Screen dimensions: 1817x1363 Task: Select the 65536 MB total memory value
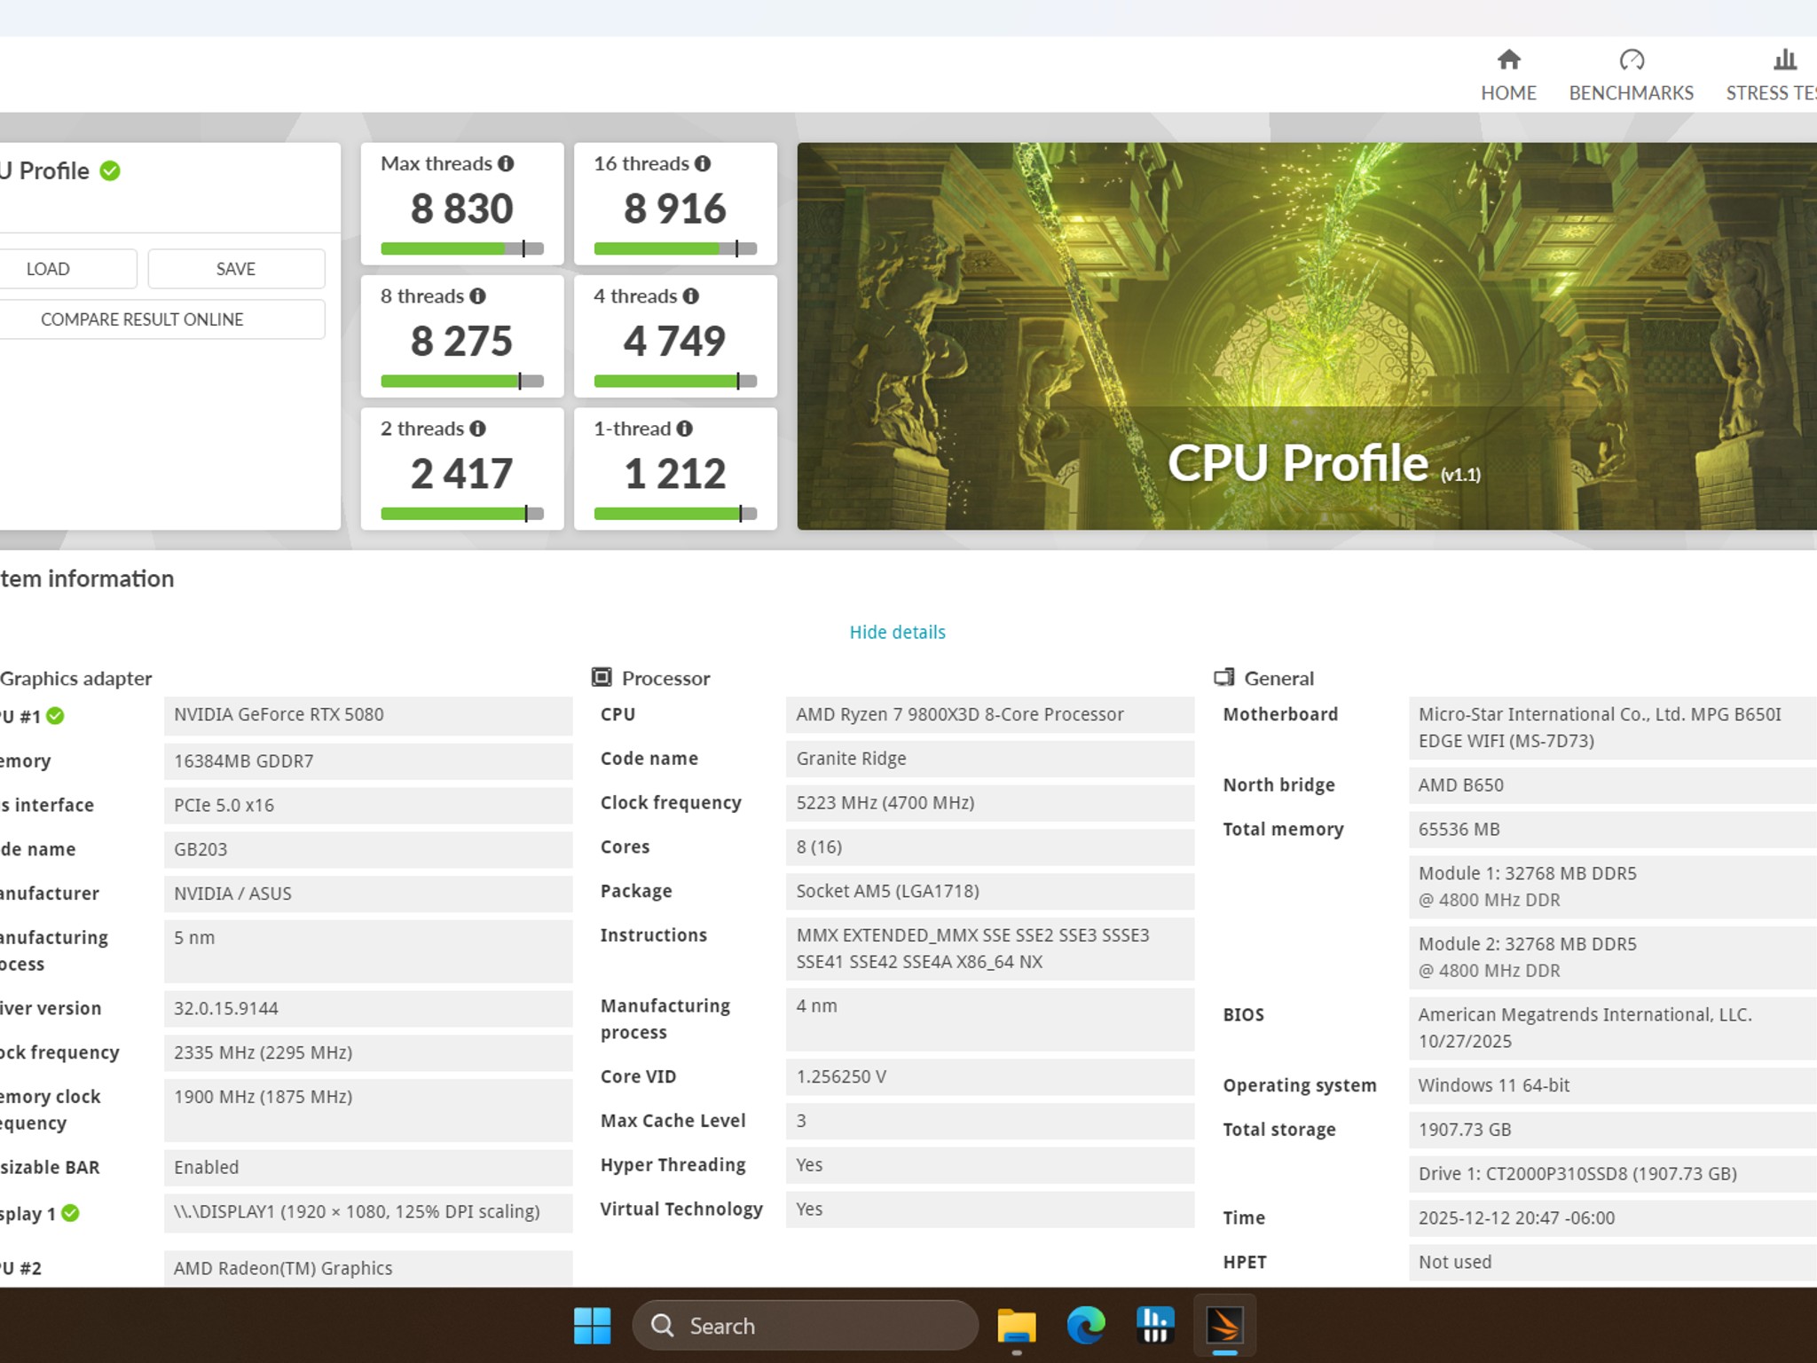click(1613, 830)
